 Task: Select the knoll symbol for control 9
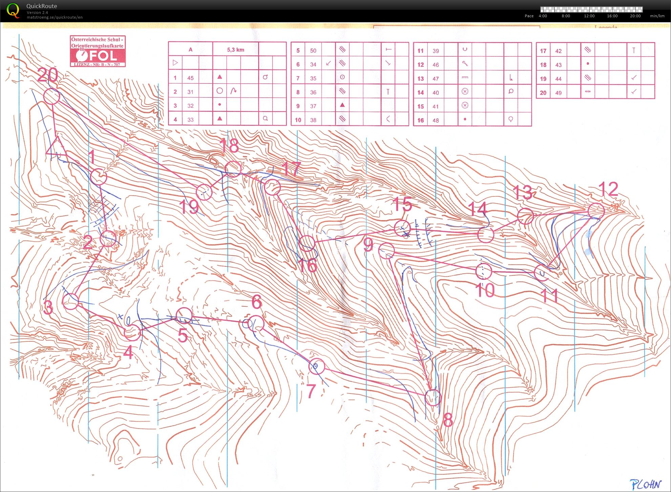coord(342,106)
